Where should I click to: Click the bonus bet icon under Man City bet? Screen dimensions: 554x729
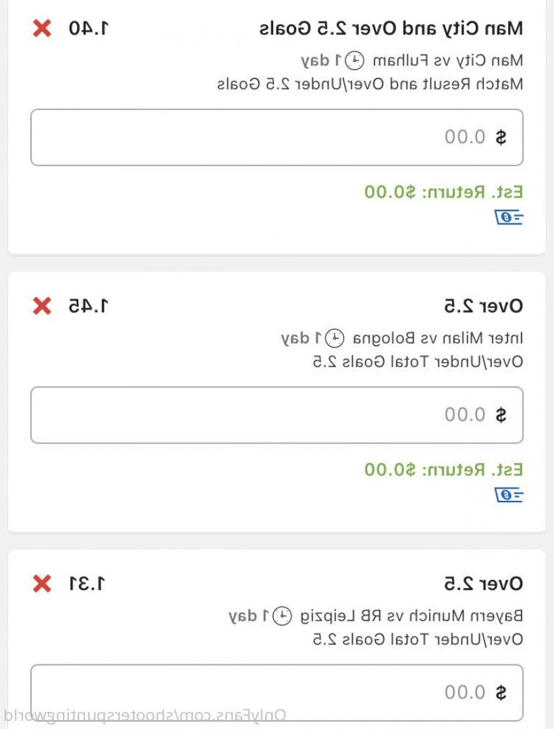[x=509, y=217]
